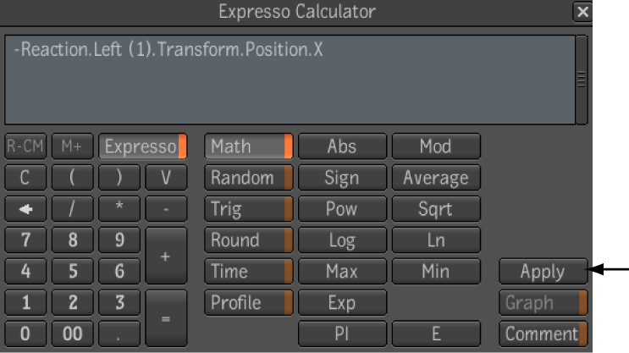Open the Profile function group
Image resolution: width=629 pixels, height=353 pixels.
click(248, 303)
